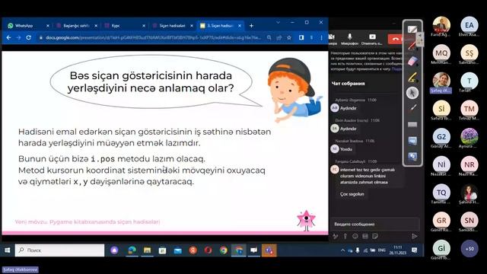Screen dimensions: 487x274
Task: Open text formatting options in chat composer
Action: coord(336,237)
